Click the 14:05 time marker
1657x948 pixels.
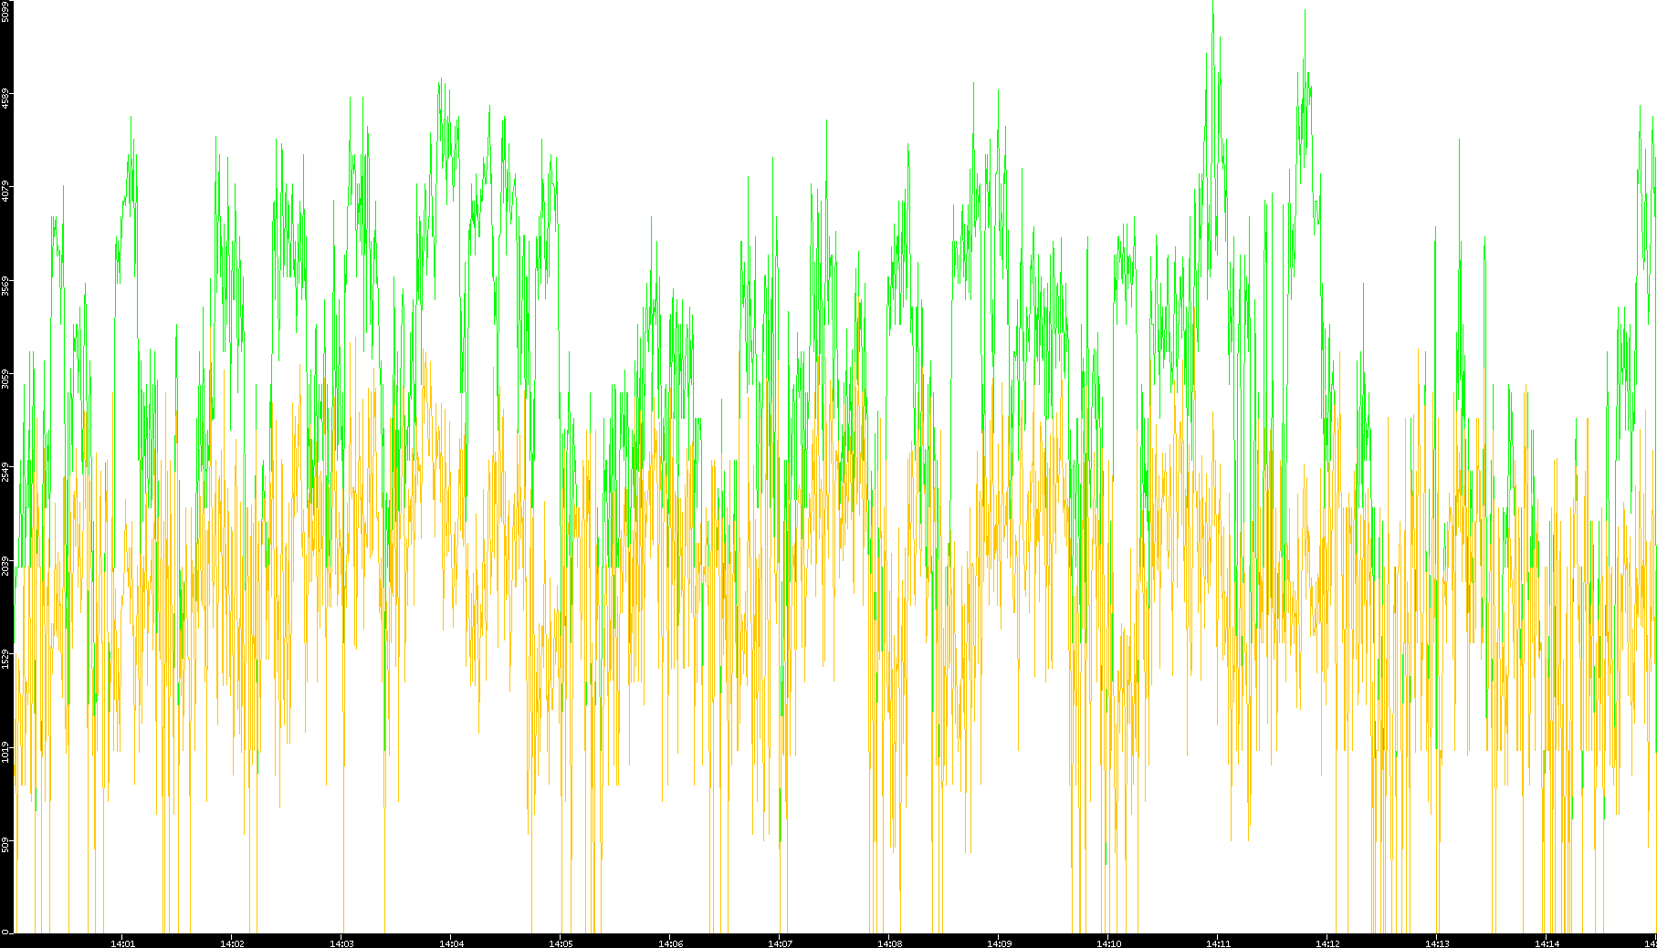pos(561,943)
